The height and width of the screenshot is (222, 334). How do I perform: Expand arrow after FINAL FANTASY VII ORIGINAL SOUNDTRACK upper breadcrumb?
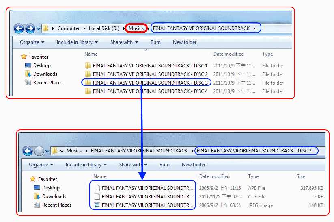coord(254,28)
